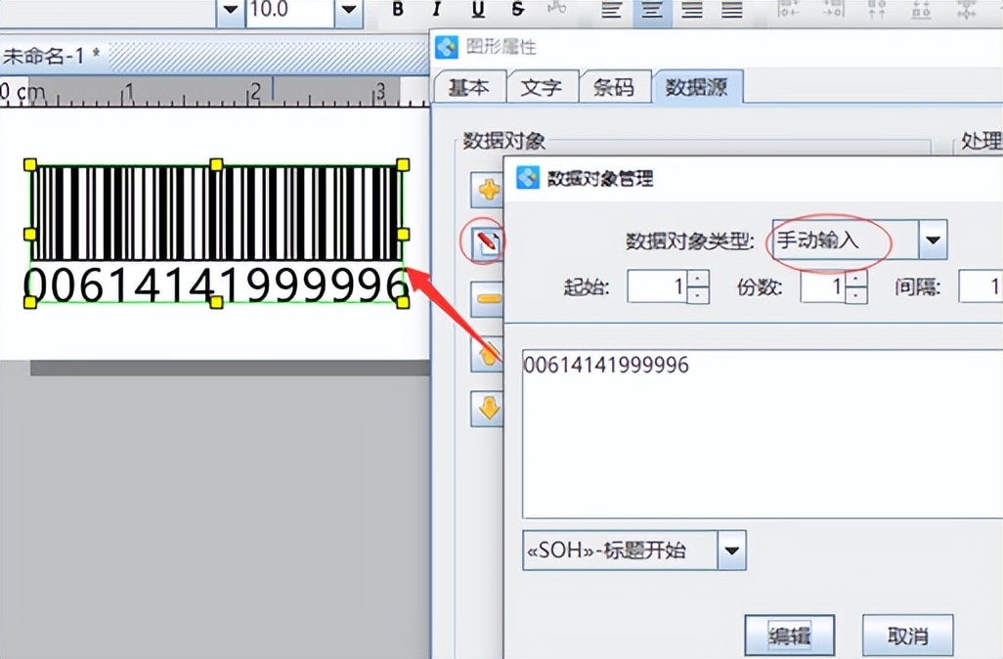Click the move data object down arrow icon
The width and height of the screenshot is (1003, 659).
488,409
